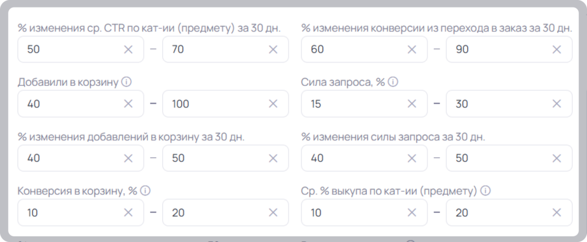Show info for Ср. % выкупа по кат-ии
Image resolution: width=587 pixels, height=242 pixels.
tap(486, 191)
